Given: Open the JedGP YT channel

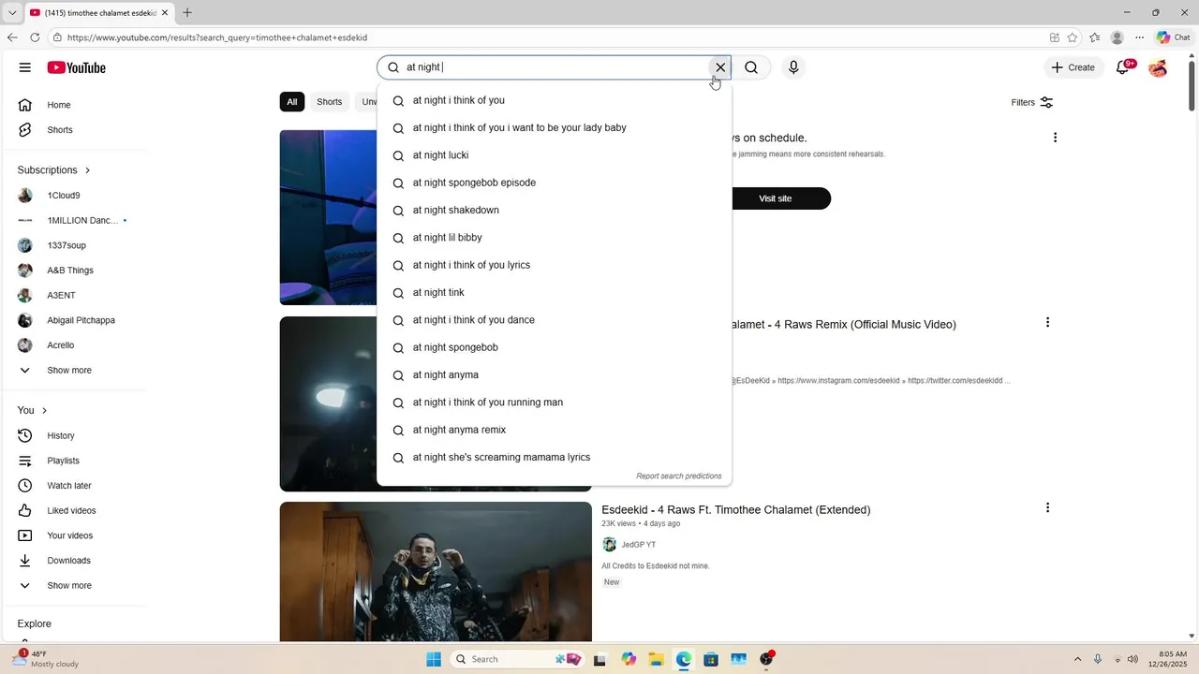Looking at the screenshot, I should [x=638, y=545].
